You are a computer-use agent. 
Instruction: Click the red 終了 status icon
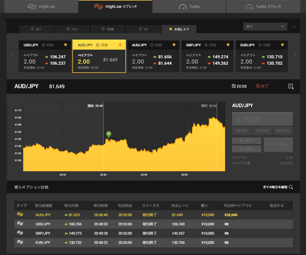click(x=258, y=86)
